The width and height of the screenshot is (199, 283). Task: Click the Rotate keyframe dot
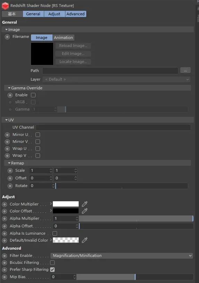(10, 186)
